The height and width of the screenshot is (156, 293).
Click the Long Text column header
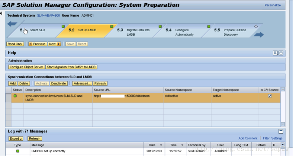[241, 145]
